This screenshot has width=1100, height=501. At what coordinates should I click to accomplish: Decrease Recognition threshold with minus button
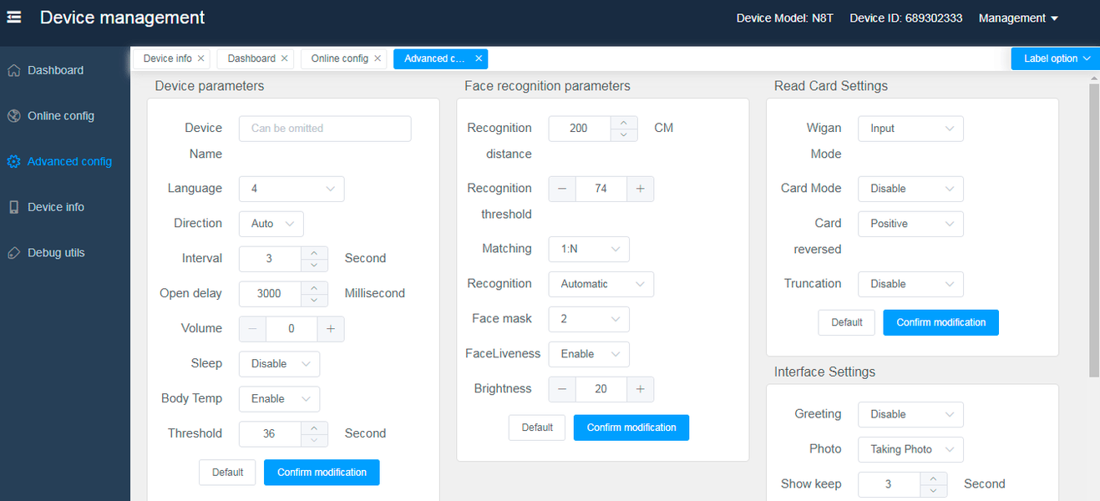click(562, 189)
